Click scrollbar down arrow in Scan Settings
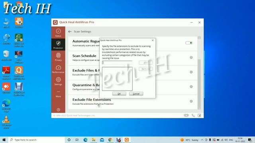 pyautogui.click(x=199, y=108)
